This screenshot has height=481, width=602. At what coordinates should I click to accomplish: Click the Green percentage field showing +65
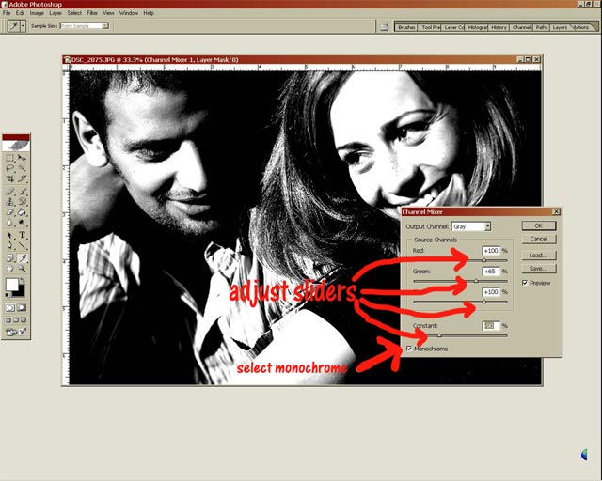pyautogui.click(x=491, y=272)
